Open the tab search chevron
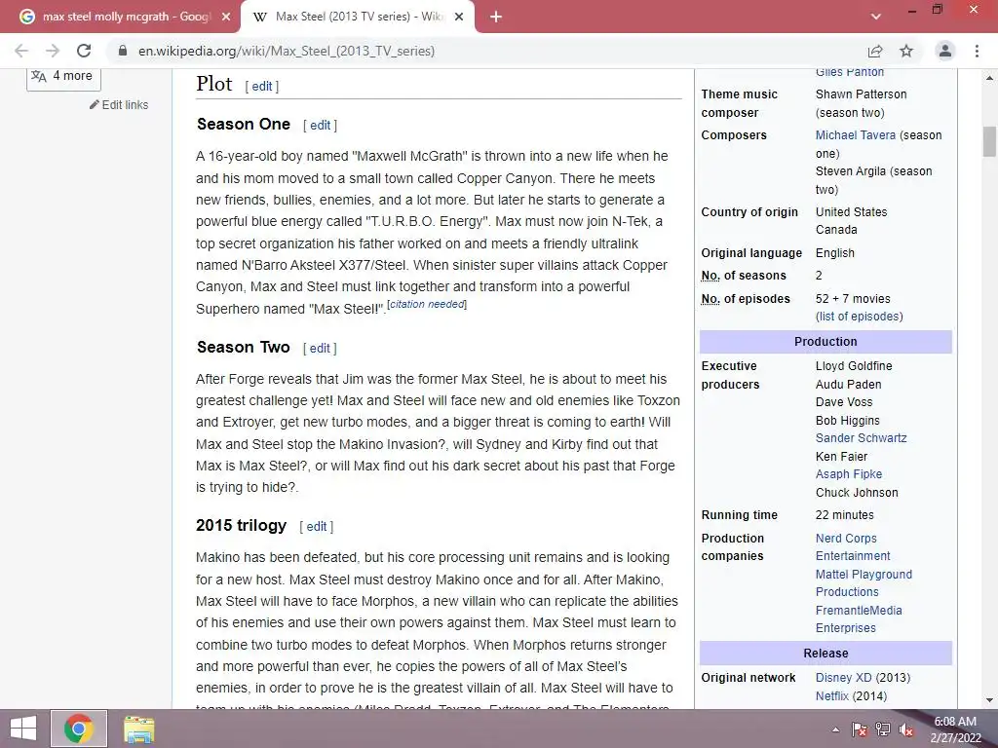The height and width of the screenshot is (748, 998). click(x=876, y=17)
